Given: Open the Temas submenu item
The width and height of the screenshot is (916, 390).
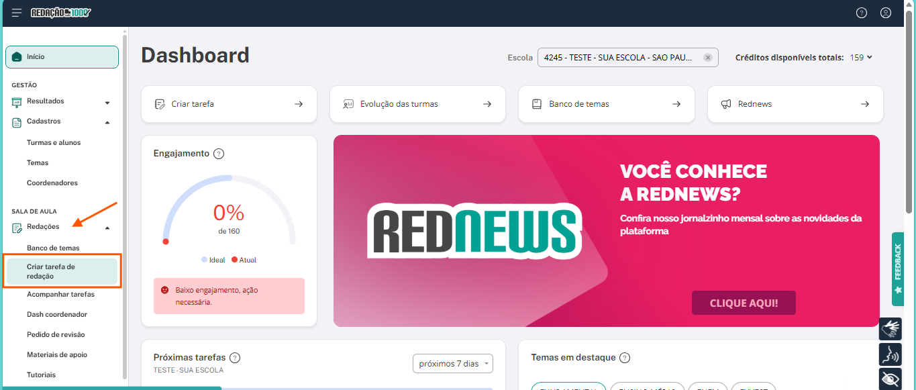Looking at the screenshot, I should pyautogui.click(x=38, y=162).
